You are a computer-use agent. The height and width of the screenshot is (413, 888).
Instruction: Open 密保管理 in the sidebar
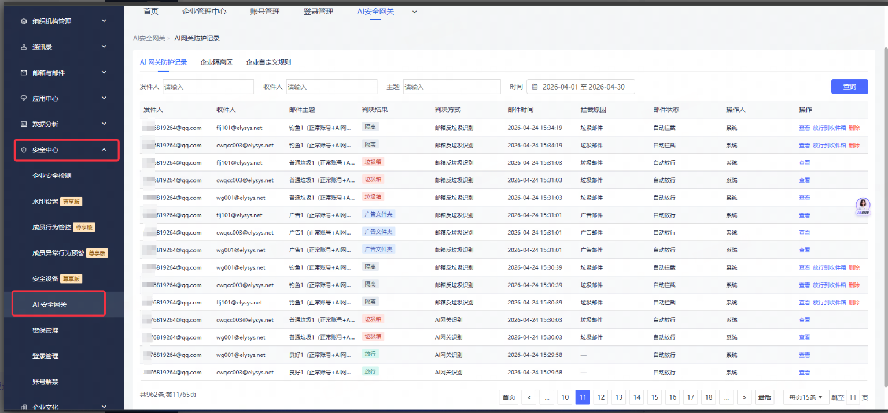click(x=45, y=330)
